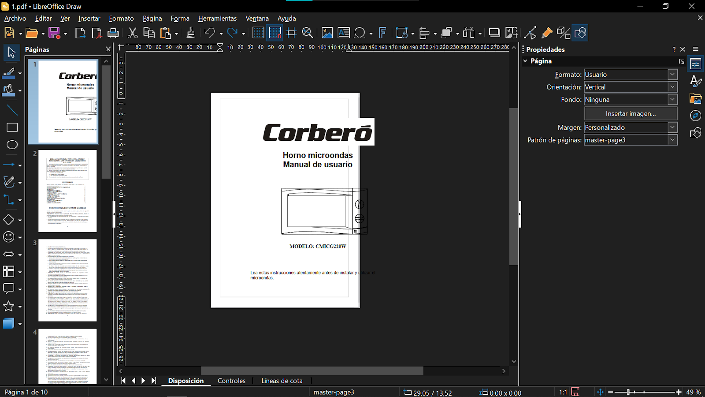The image size is (705, 397).
Task: Select the Symbol Shapes smiley tool
Action: pyautogui.click(x=9, y=237)
